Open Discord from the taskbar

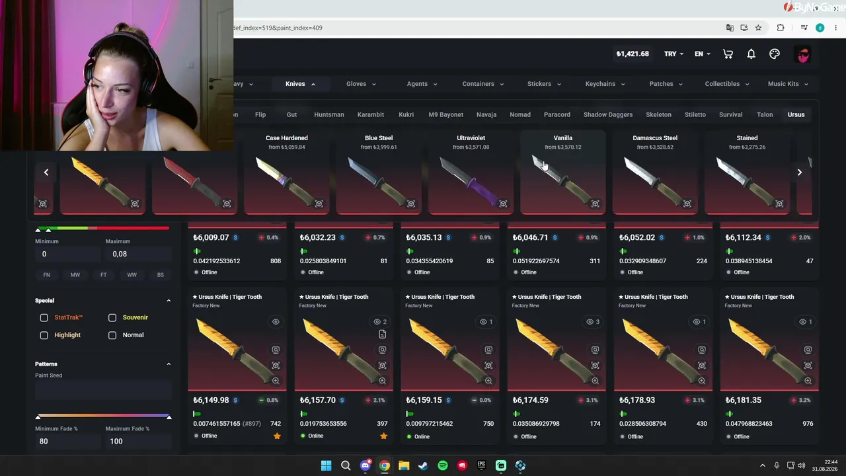pyautogui.click(x=365, y=465)
